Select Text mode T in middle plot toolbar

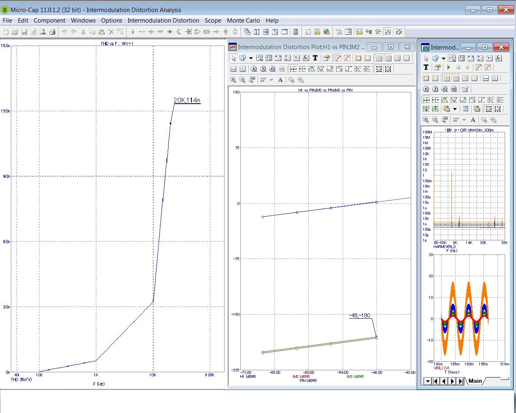pos(315,58)
